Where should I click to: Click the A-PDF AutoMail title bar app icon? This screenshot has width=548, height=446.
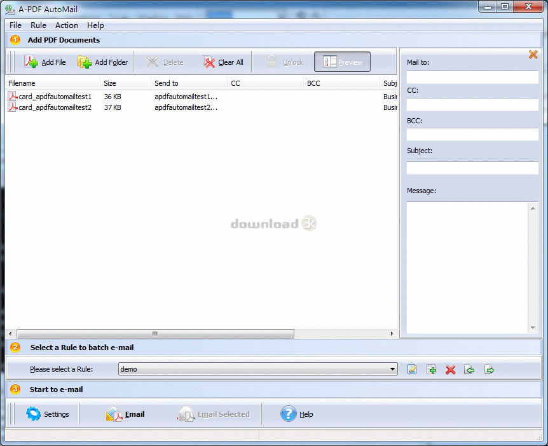[10, 10]
